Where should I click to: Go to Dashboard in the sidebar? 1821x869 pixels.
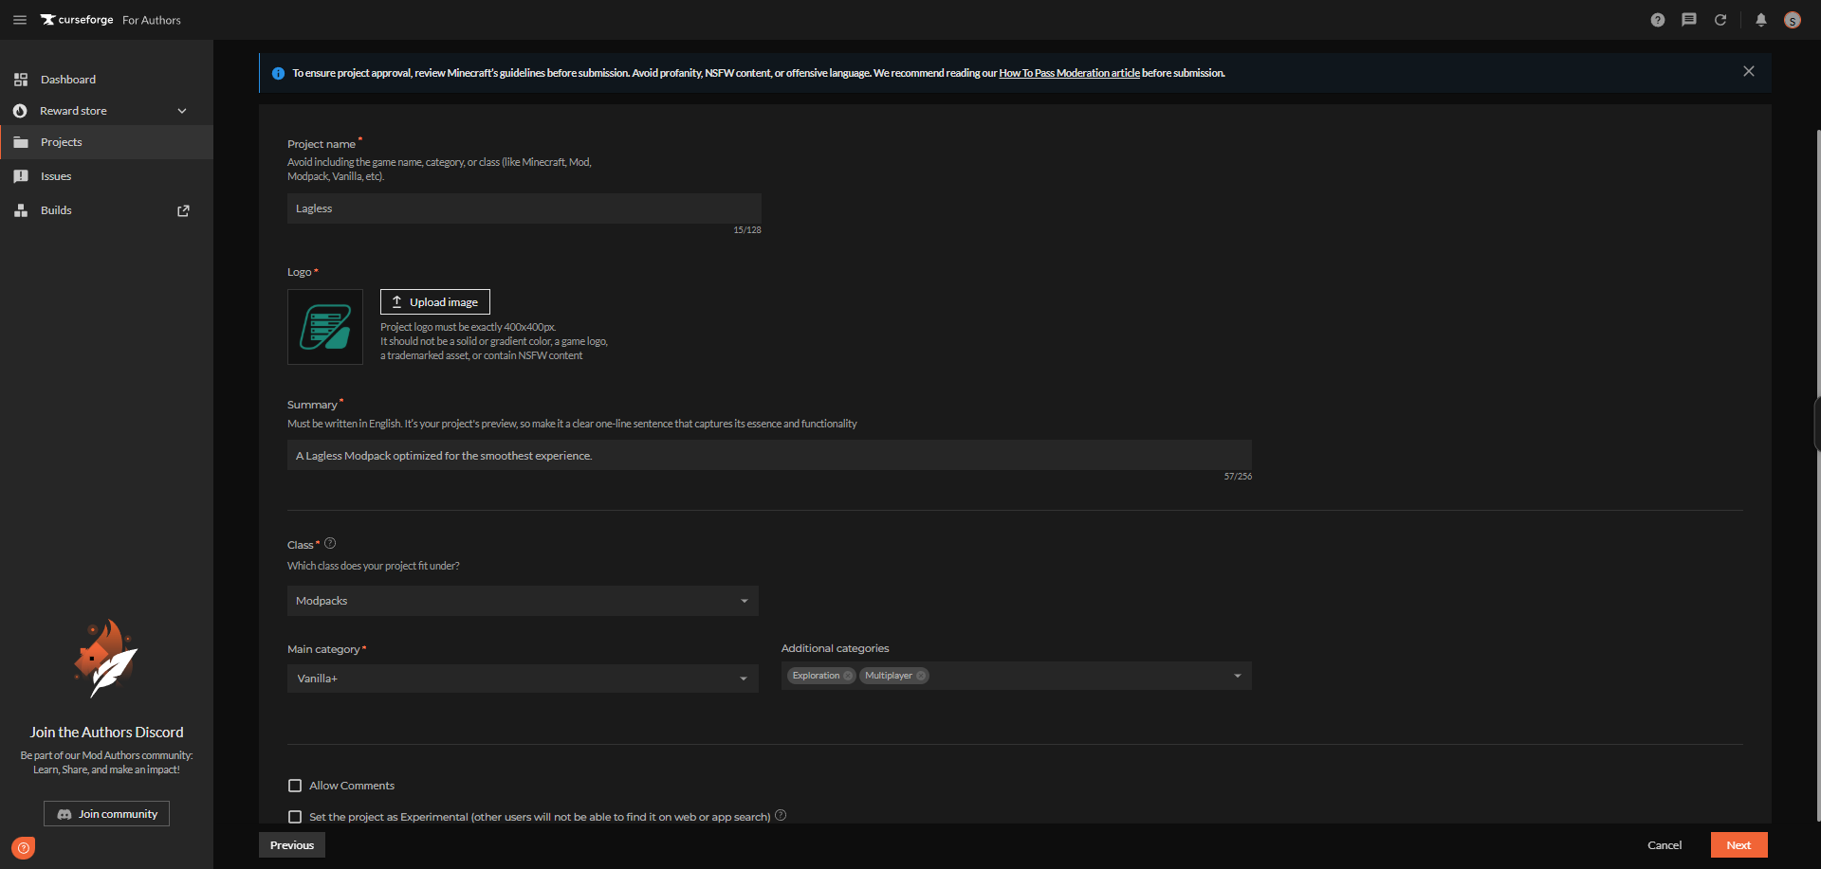pyautogui.click(x=68, y=80)
